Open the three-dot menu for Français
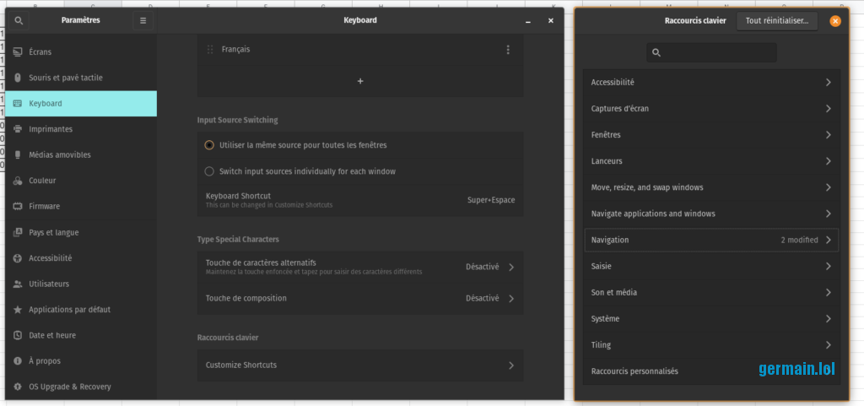This screenshot has width=864, height=406. pos(508,50)
